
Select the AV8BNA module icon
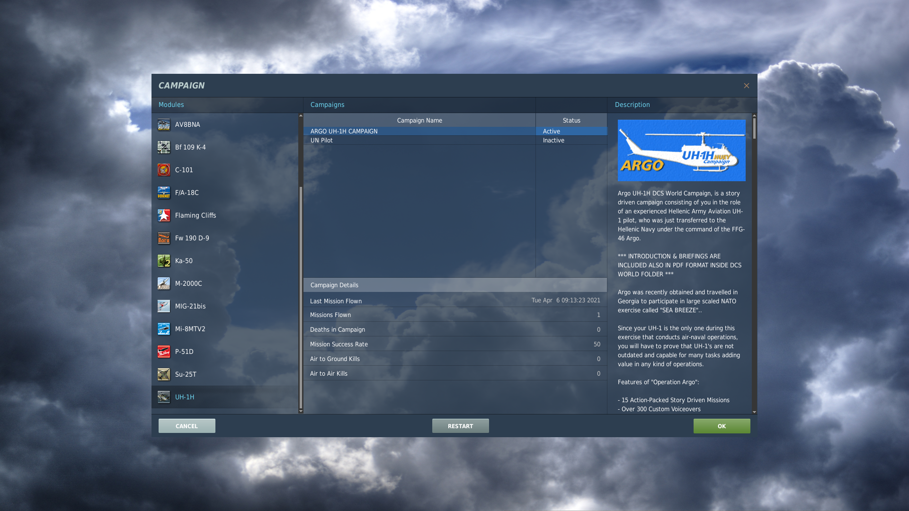[x=164, y=124]
